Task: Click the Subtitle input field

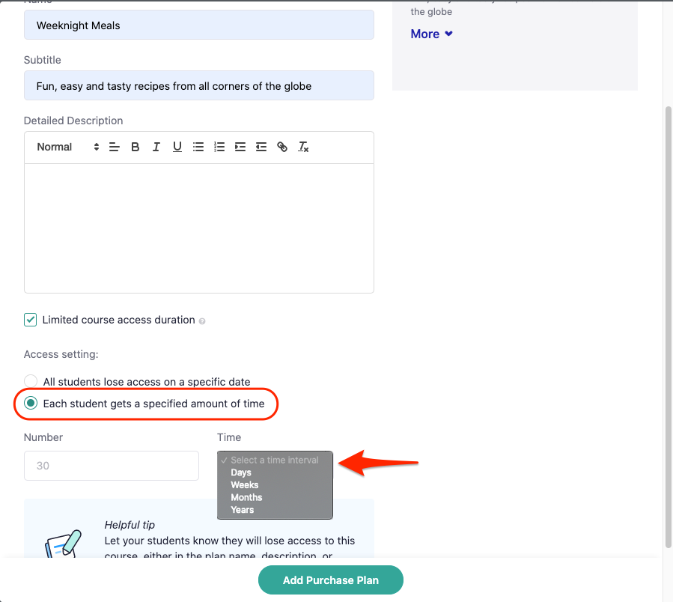Action: 198,86
